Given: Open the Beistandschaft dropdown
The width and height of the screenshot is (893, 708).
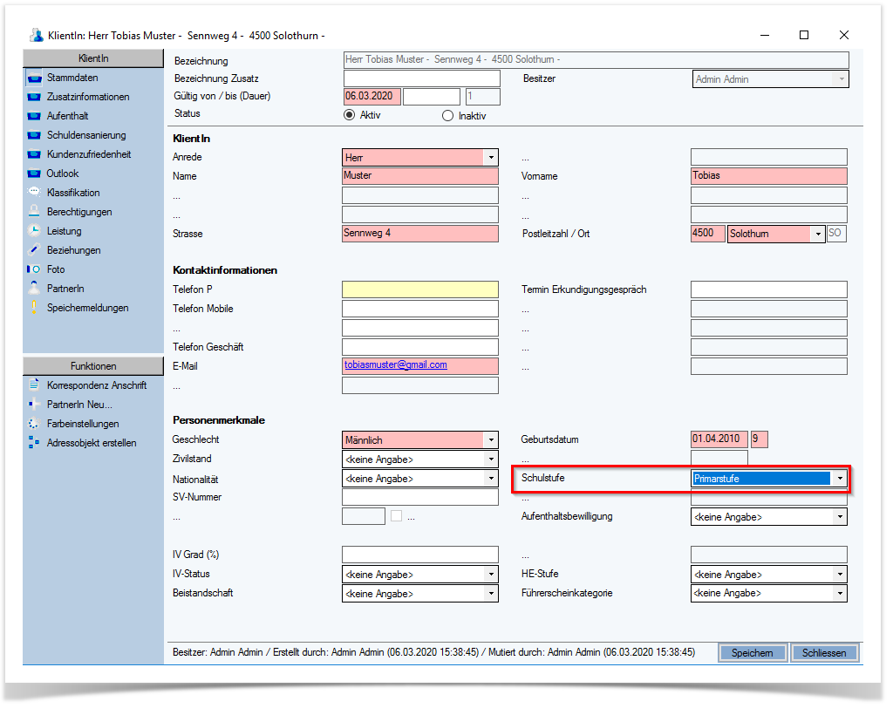Looking at the screenshot, I should [x=491, y=594].
